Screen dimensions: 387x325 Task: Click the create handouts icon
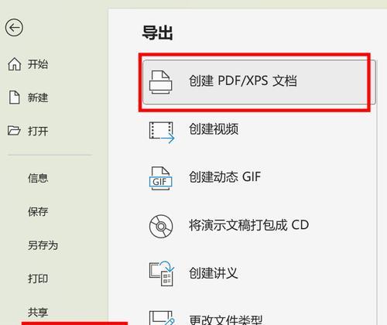[x=162, y=273]
